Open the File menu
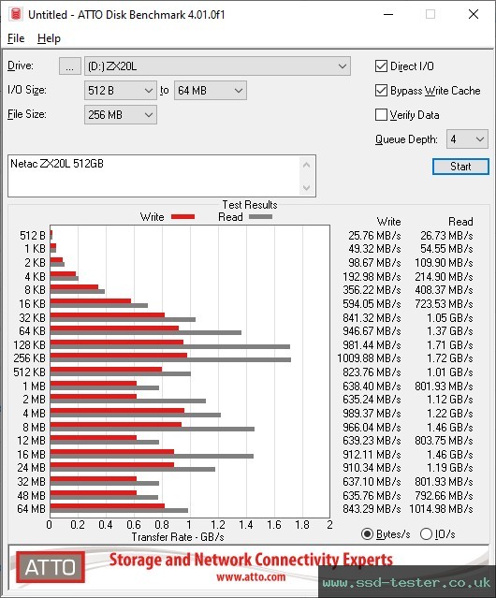This screenshot has width=496, height=598. click(x=16, y=38)
